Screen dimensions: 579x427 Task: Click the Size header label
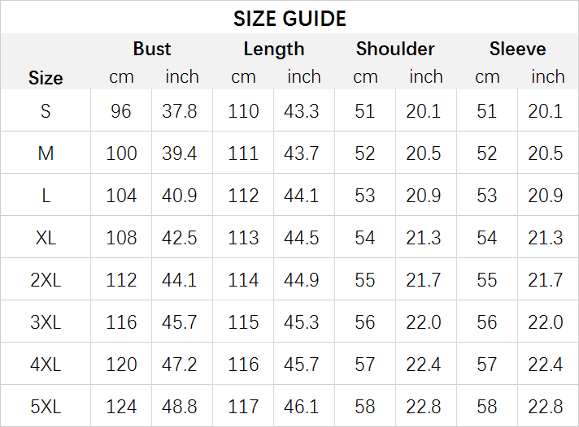(x=46, y=78)
